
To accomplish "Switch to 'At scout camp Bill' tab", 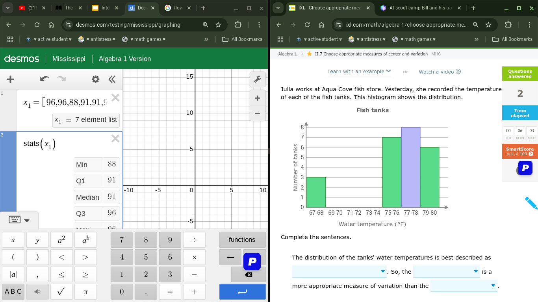I will (x=420, y=8).
